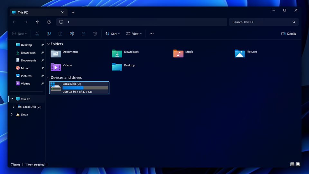The height and width of the screenshot is (174, 309).
Task: Open a new tab with plus button
Action: [73, 13]
